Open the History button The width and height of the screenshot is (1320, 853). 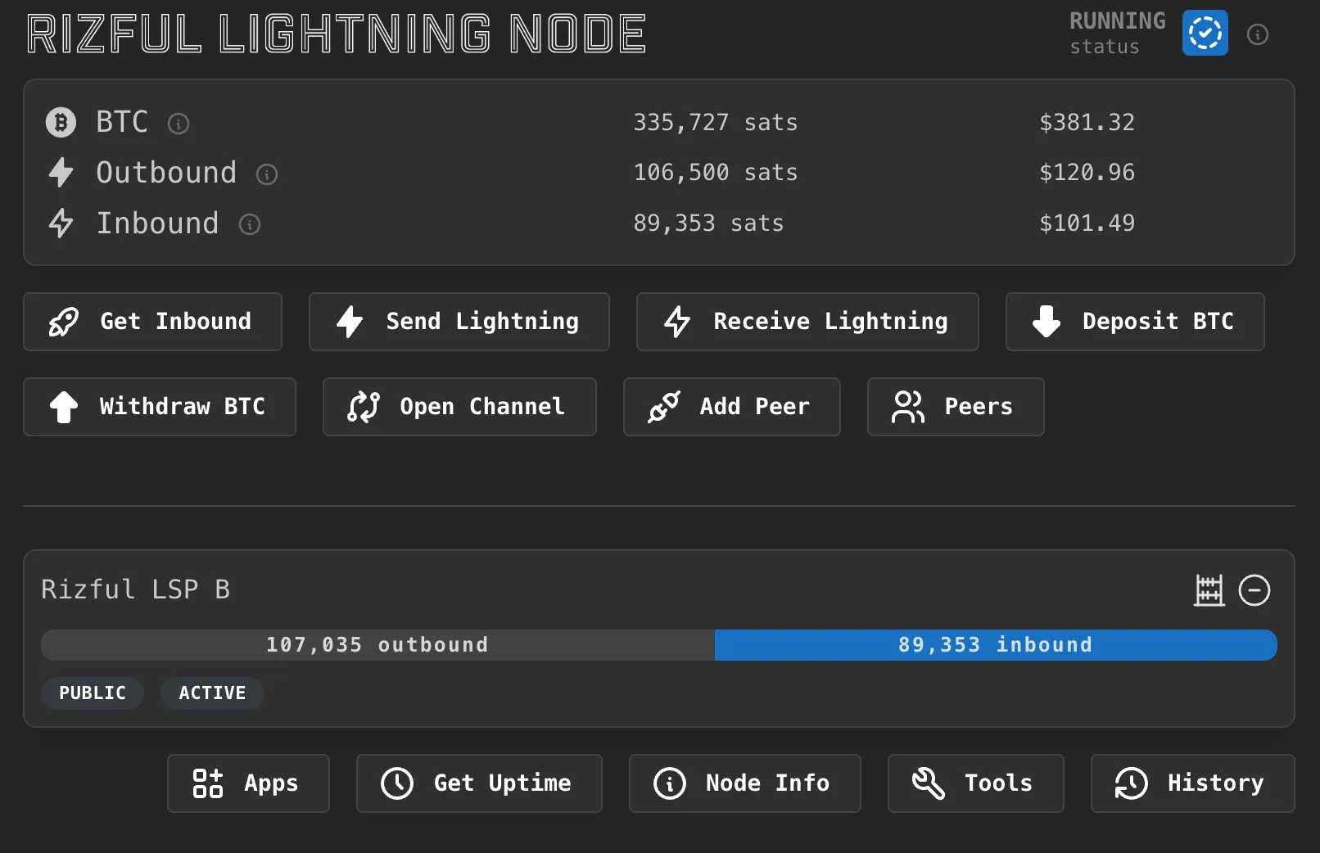point(1192,783)
